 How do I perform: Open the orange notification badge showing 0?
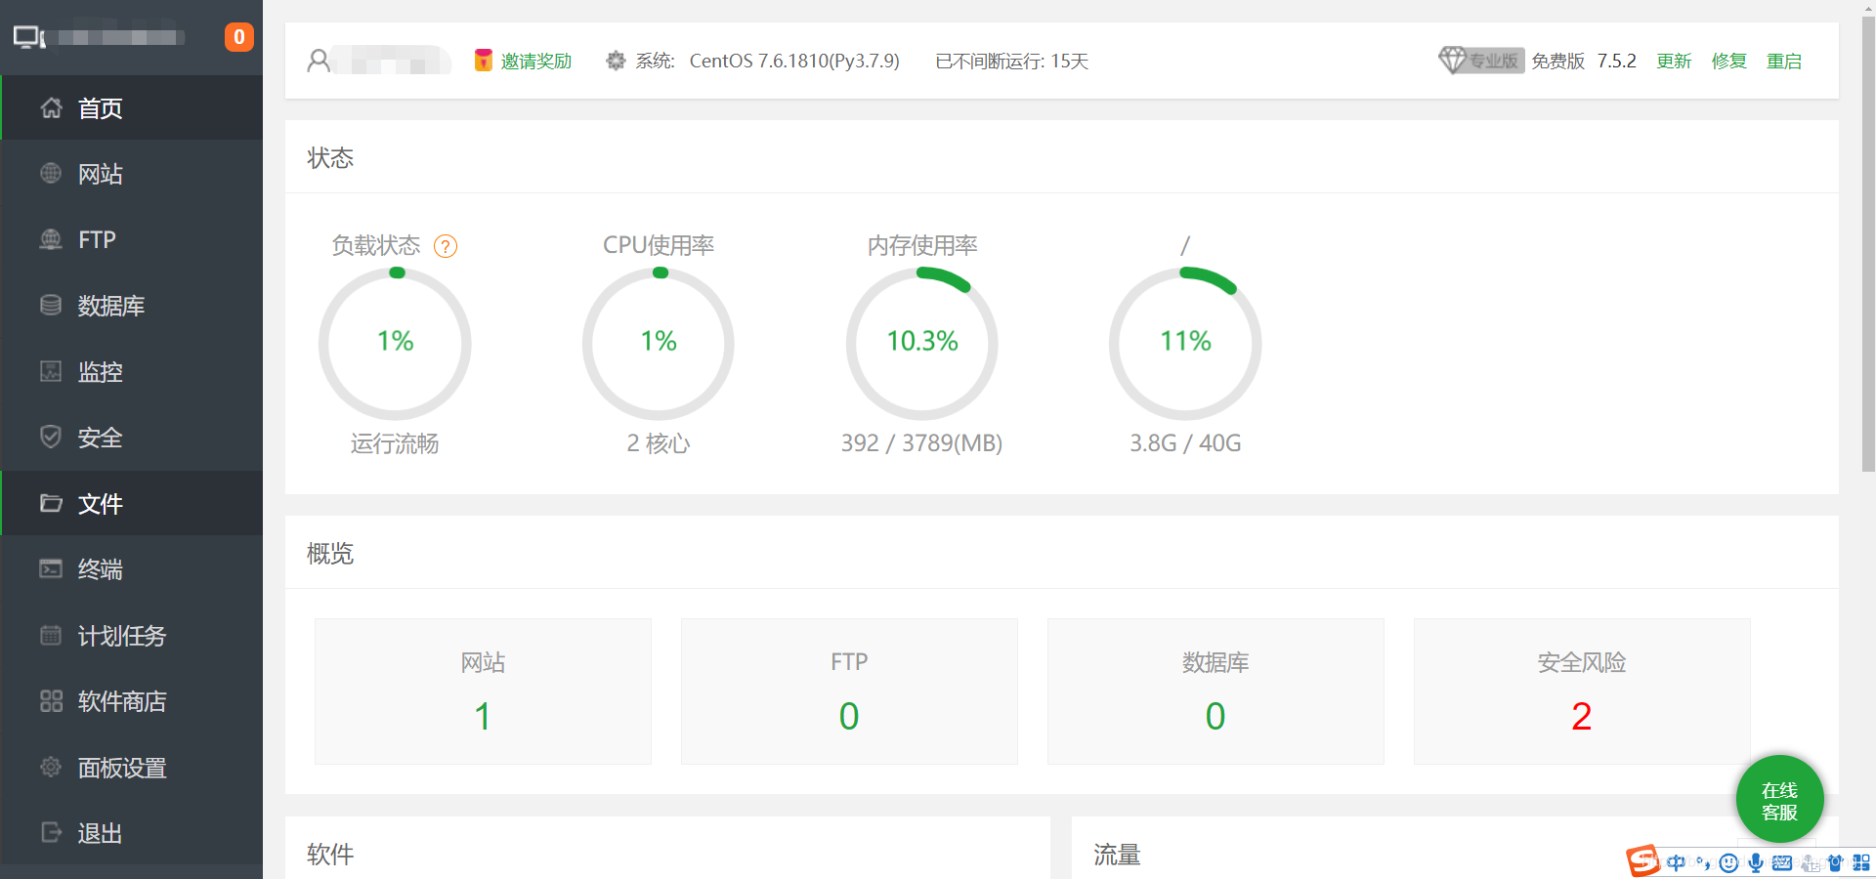tap(239, 37)
